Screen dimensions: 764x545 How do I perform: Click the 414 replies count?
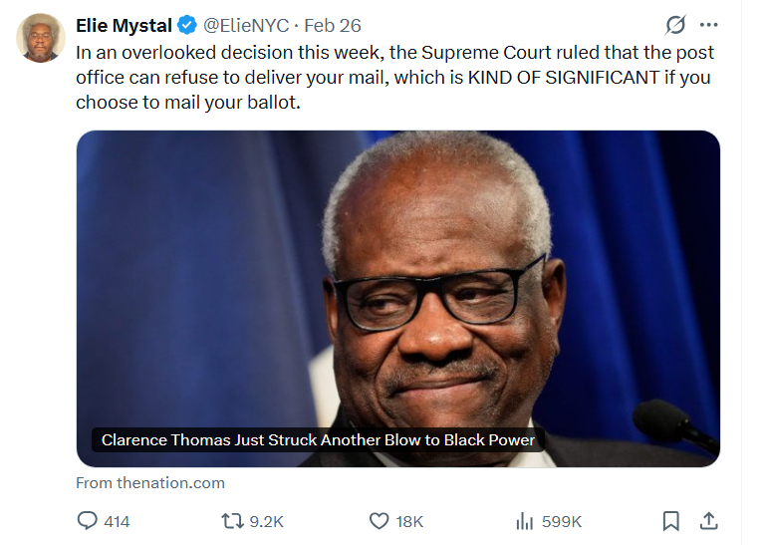coord(117,521)
